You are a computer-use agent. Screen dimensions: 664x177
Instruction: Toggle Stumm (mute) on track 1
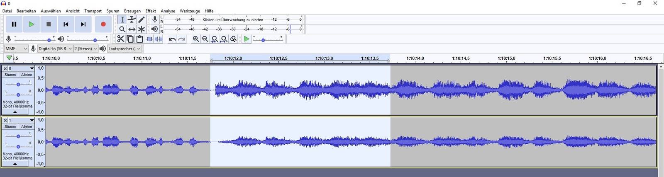click(10, 126)
